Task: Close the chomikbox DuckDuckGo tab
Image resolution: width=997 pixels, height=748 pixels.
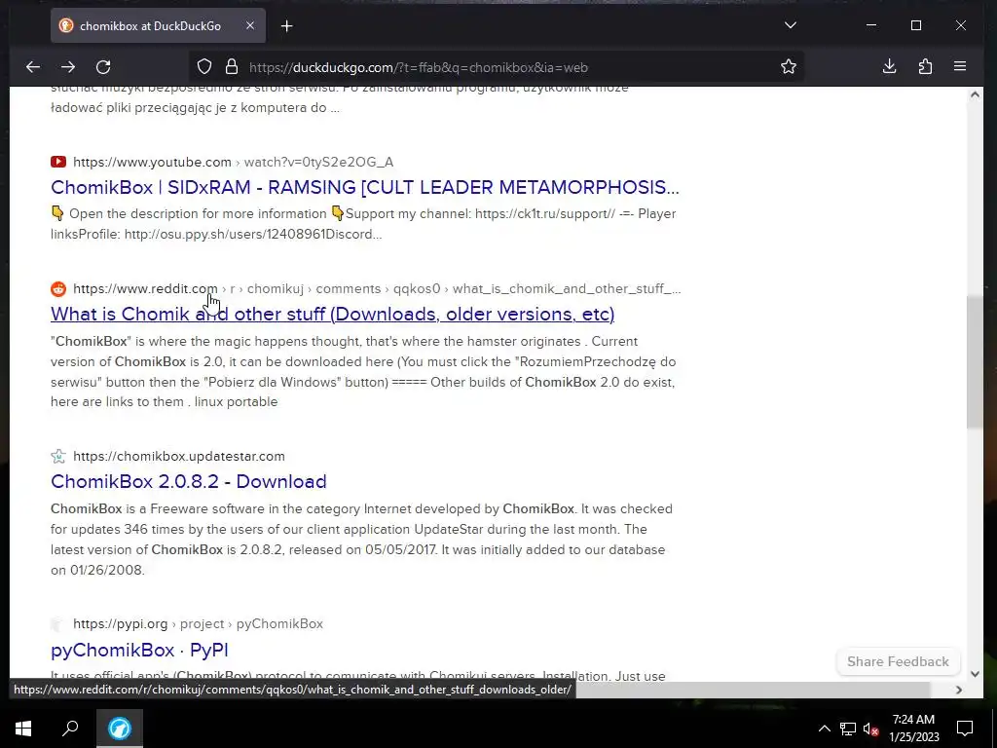Action: click(250, 25)
